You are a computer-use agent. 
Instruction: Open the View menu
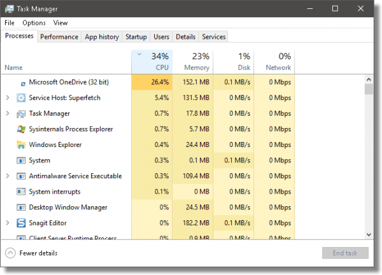(x=60, y=23)
